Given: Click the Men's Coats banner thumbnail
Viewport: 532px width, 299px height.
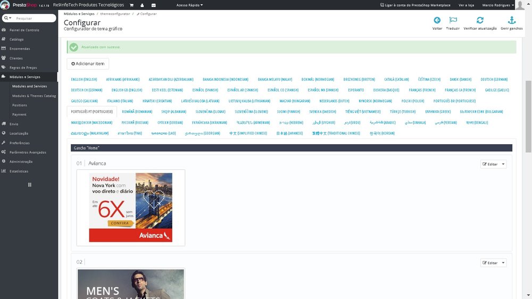Looking at the screenshot, I should pyautogui.click(x=131, y=284).
